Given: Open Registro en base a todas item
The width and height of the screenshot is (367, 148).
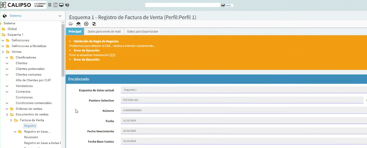Looking at the screenshot, I should pyautogui.click(x=42, y=143).
